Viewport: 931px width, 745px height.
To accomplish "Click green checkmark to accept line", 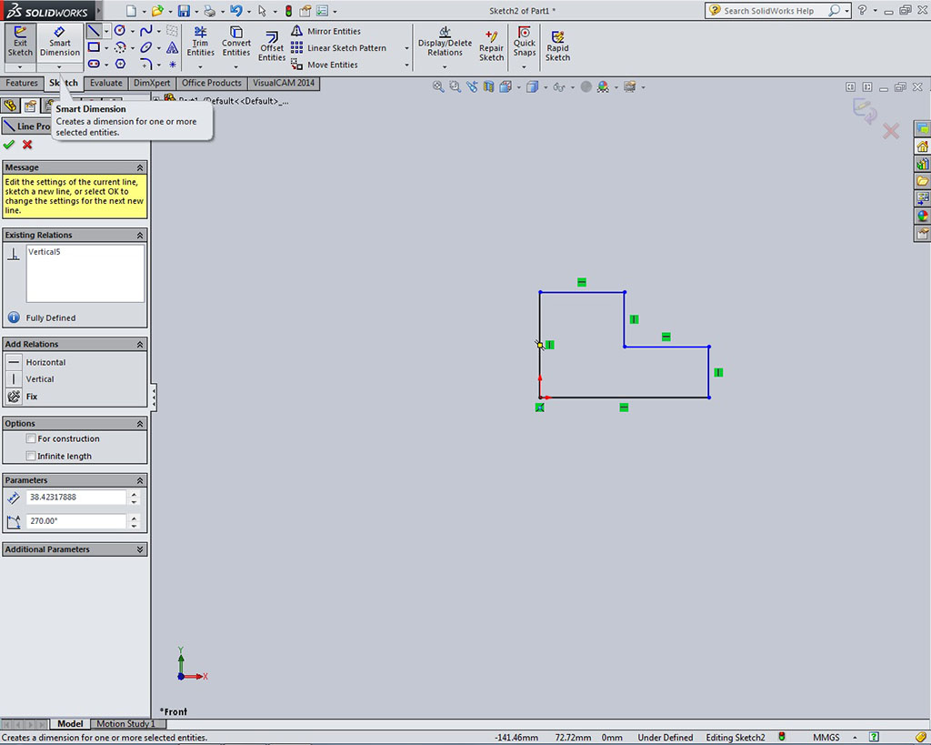I will pyautogui.click(x=9, y=145).
